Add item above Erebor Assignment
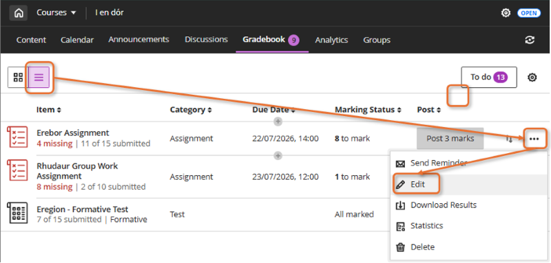Viewport: 551px width, 263px height. click(x=278, y=122)
